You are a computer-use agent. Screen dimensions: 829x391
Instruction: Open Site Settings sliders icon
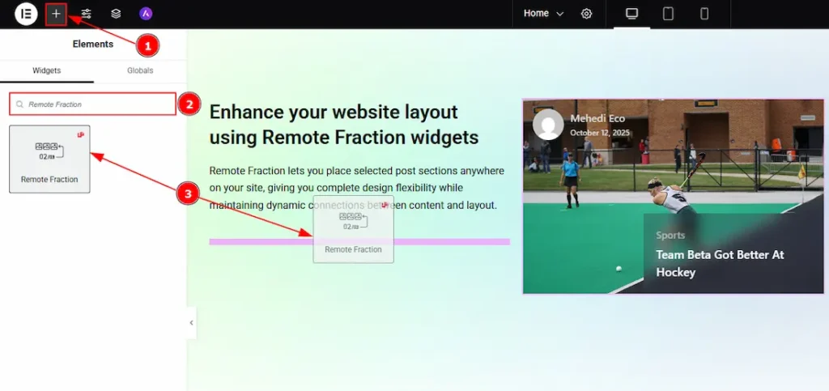point(87,14)
